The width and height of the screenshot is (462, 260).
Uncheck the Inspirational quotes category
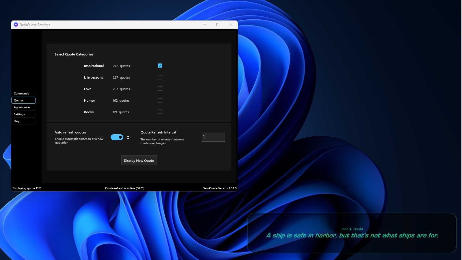160,66
